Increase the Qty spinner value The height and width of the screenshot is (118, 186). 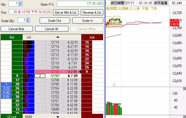click(20, 3)
